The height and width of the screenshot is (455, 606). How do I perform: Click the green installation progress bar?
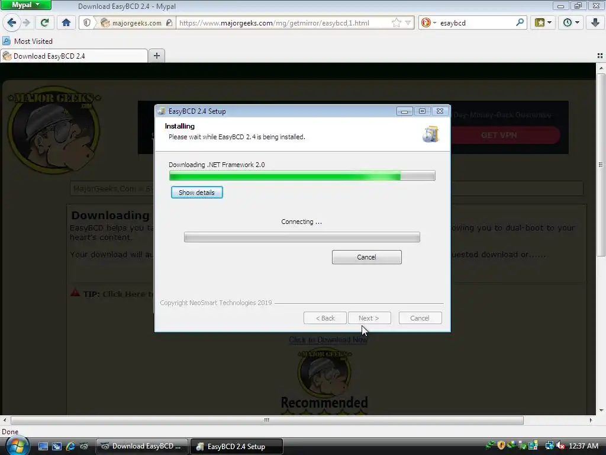[302, 175]
